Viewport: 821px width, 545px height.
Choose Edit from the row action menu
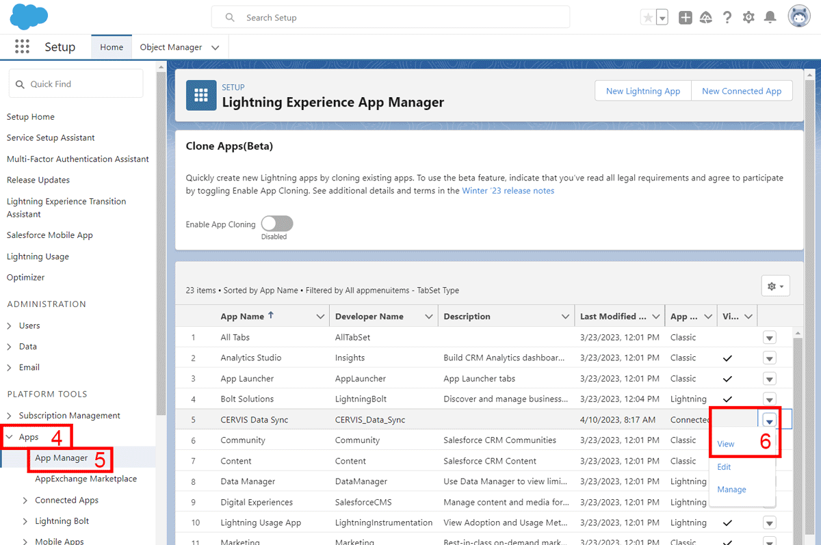pos(724,467)
